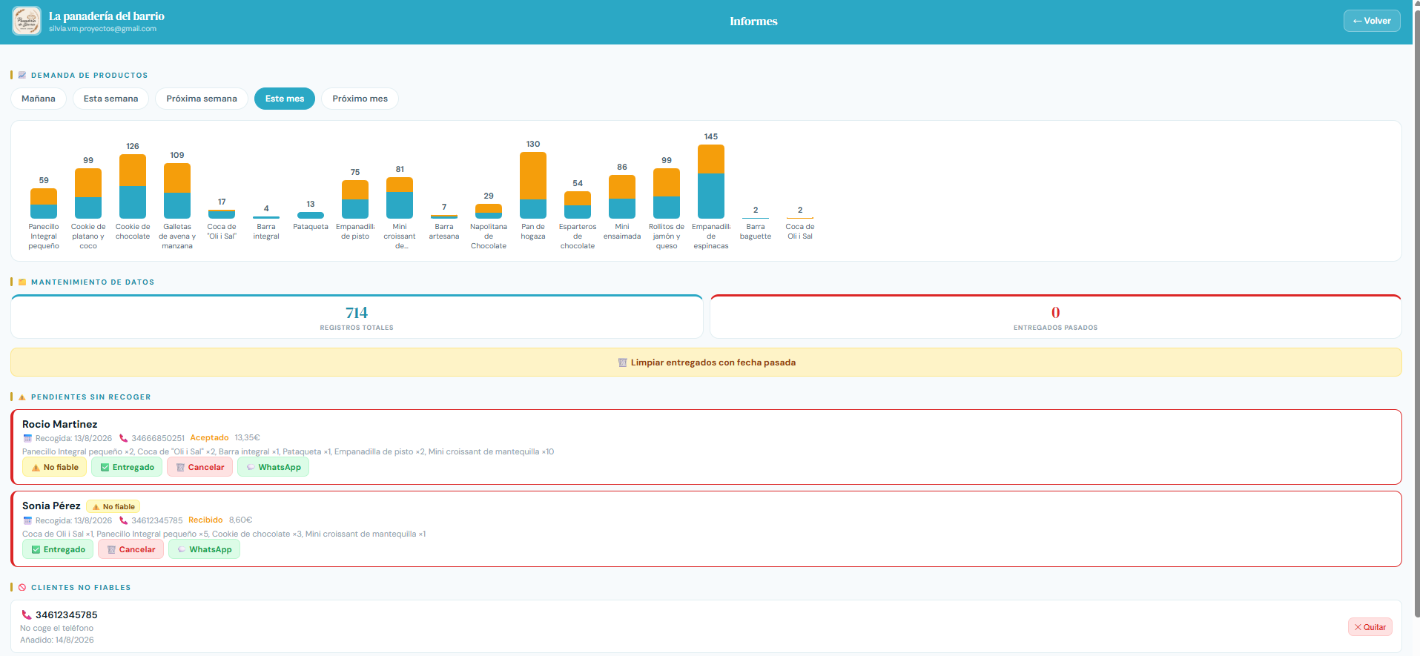Click the 0 Entregados pasados card
This screenshot has height=656, width=1420.
(x=1056, y=317)
